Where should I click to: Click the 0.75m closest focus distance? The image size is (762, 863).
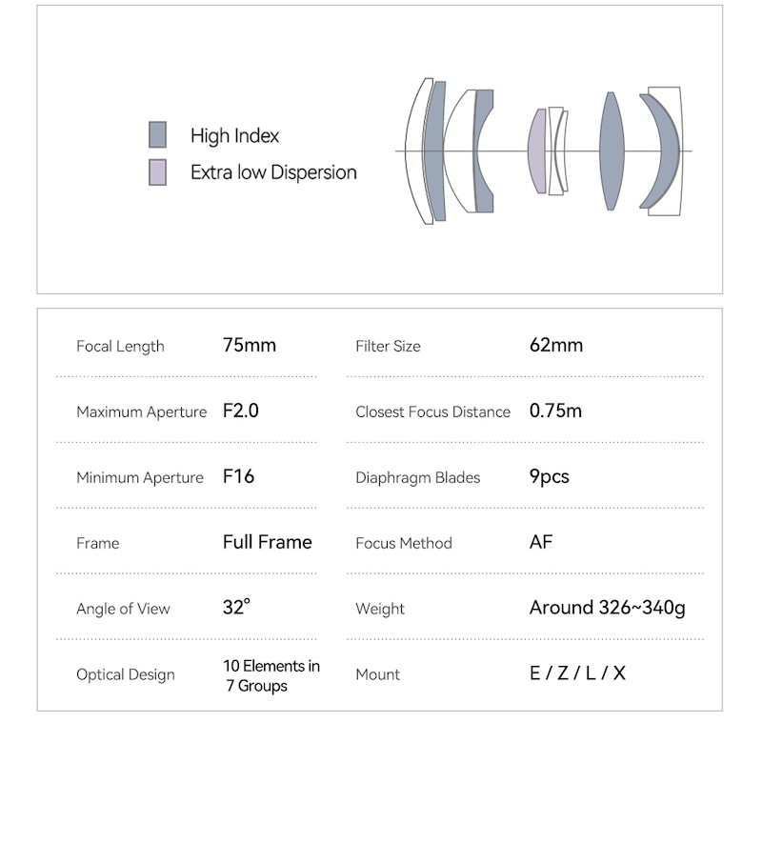click(x=555, y=411)
